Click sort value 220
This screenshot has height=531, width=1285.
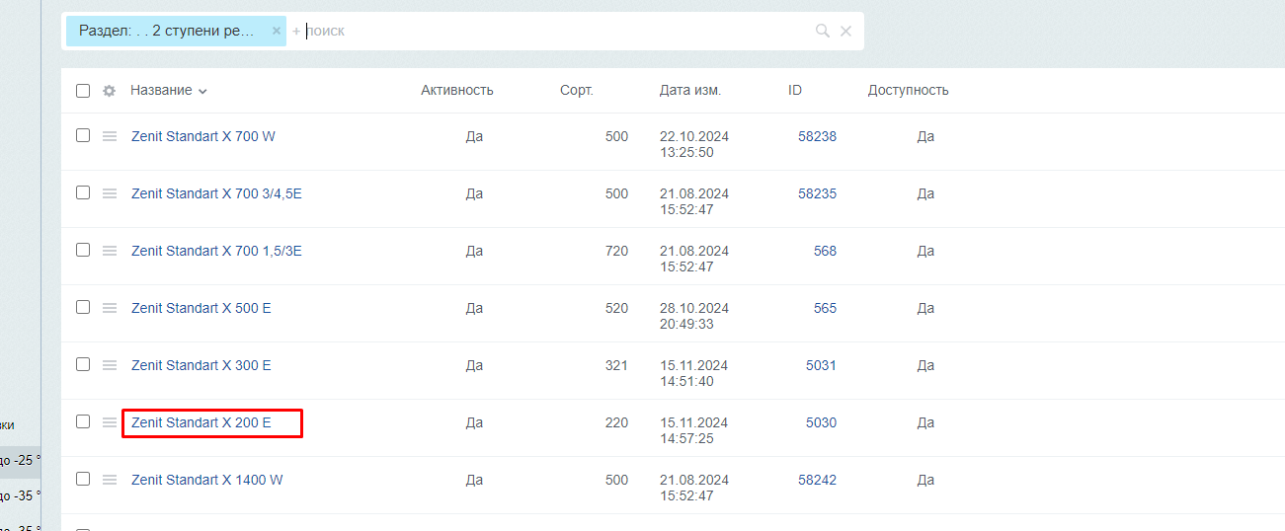tap(616, 422)
